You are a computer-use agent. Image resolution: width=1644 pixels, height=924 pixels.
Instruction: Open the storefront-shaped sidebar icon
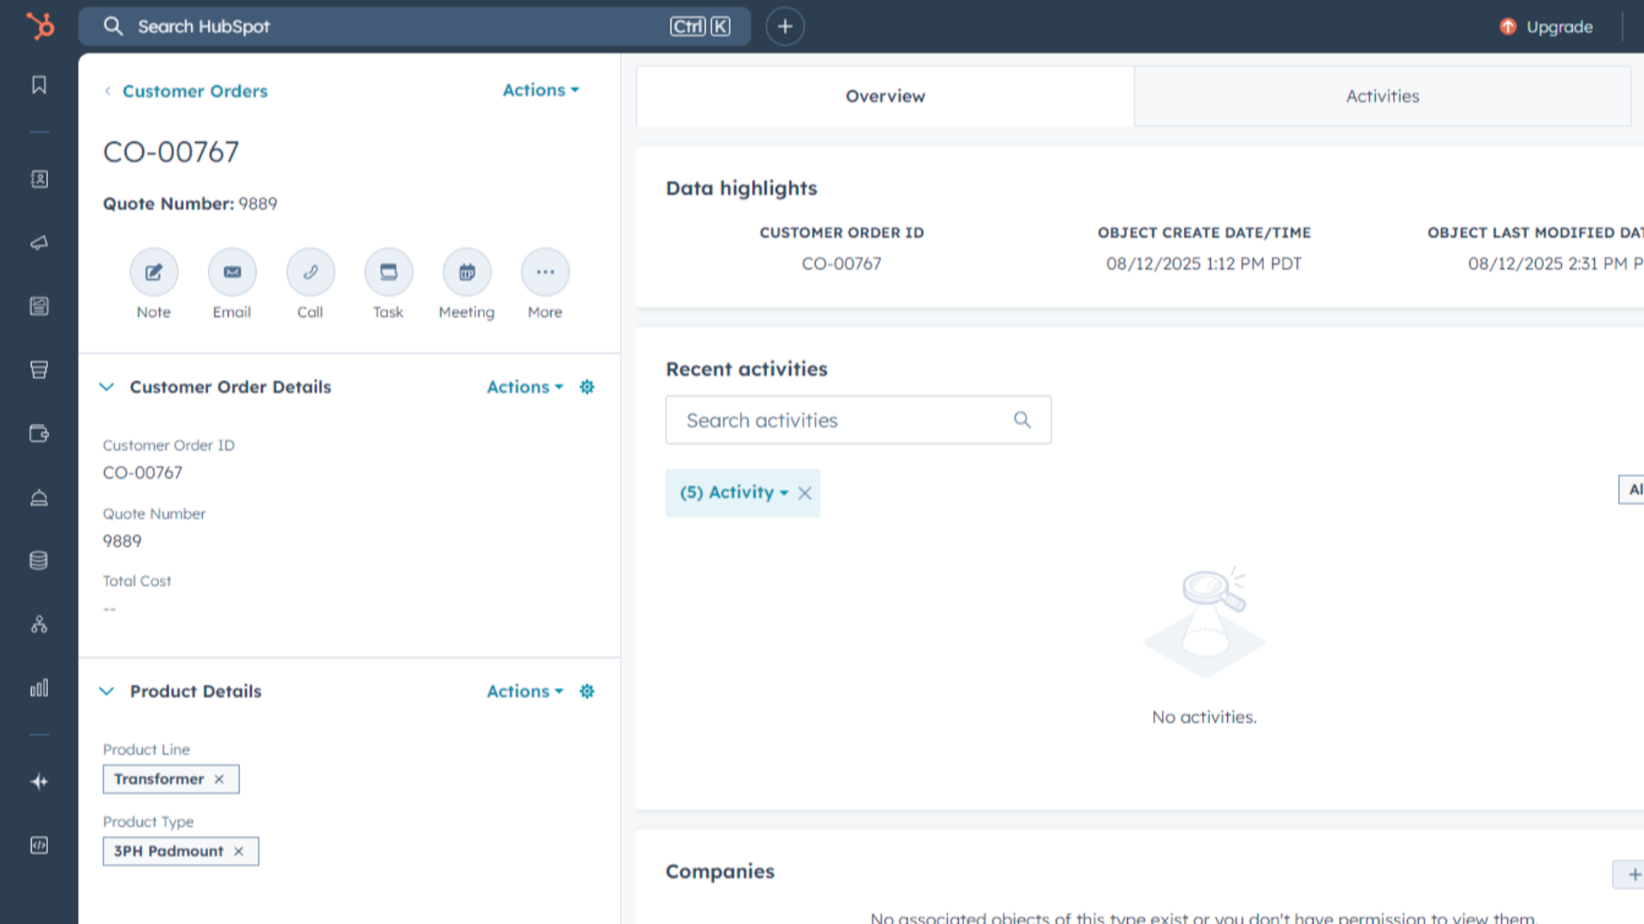pos(39,370)
